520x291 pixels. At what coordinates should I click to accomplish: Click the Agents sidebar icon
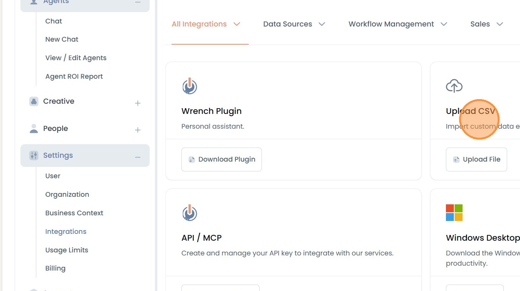34,2
